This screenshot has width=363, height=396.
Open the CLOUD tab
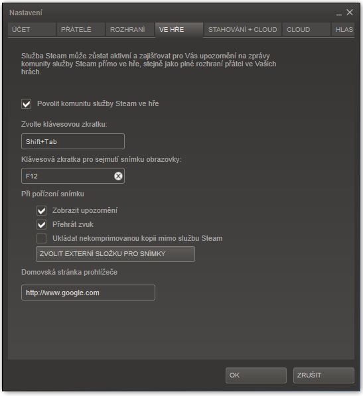[x=307, y=30]
